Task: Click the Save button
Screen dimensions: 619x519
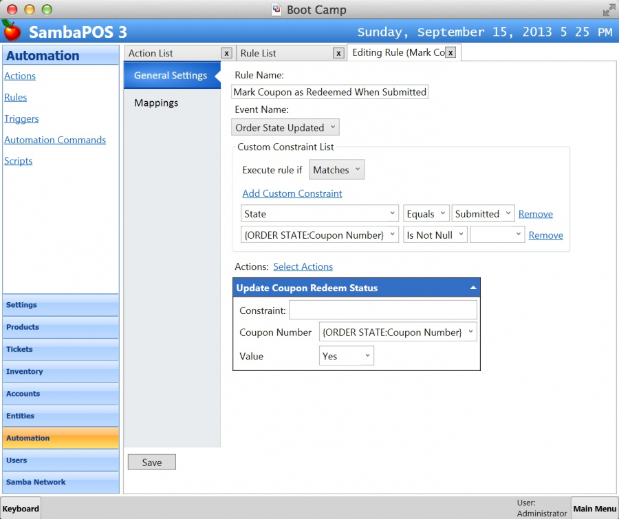Action: (152, 463)
